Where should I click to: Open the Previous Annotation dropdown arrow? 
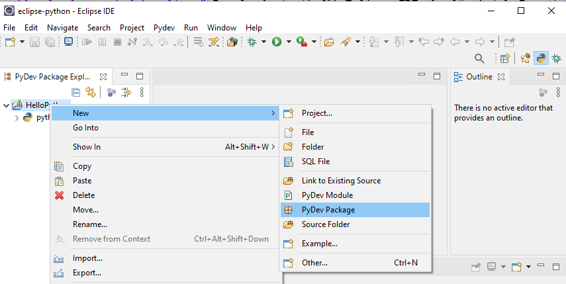(411, 42)
